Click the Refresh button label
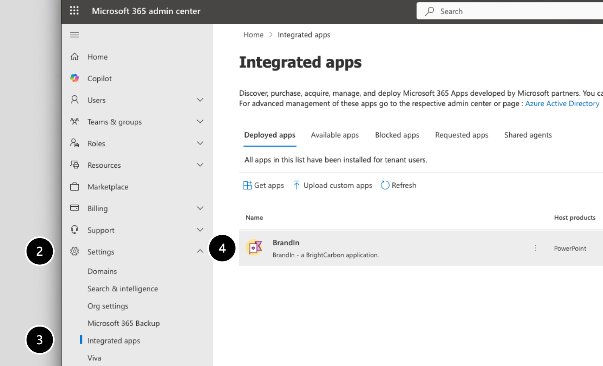 (x=404, y=185)
